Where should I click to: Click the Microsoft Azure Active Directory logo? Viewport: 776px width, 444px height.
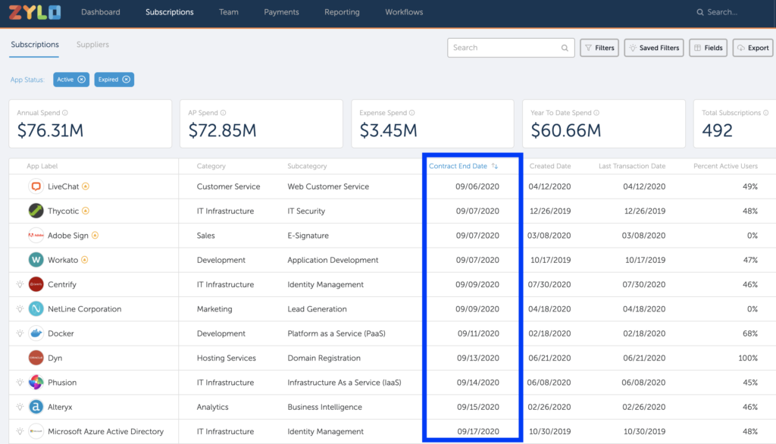pyautogui.click(x=36, y=431)
